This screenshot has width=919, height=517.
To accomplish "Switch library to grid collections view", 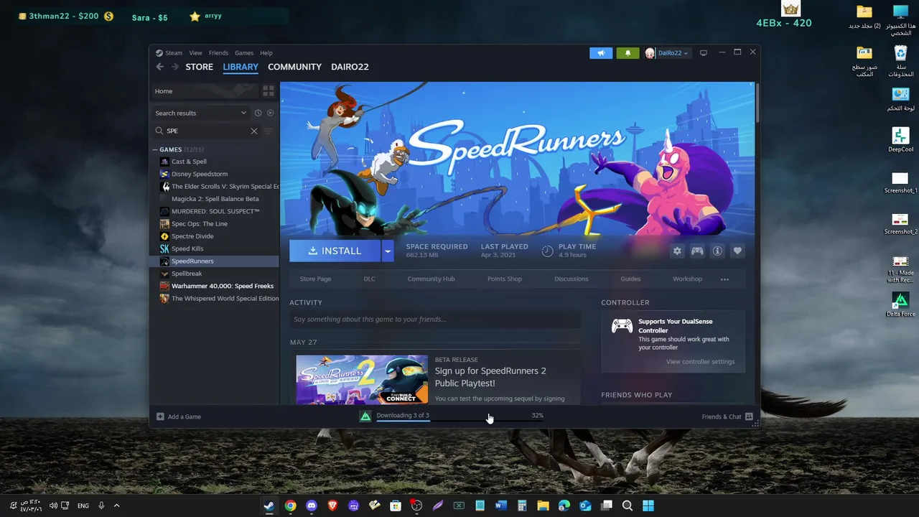I will click(x=269, y=91).
